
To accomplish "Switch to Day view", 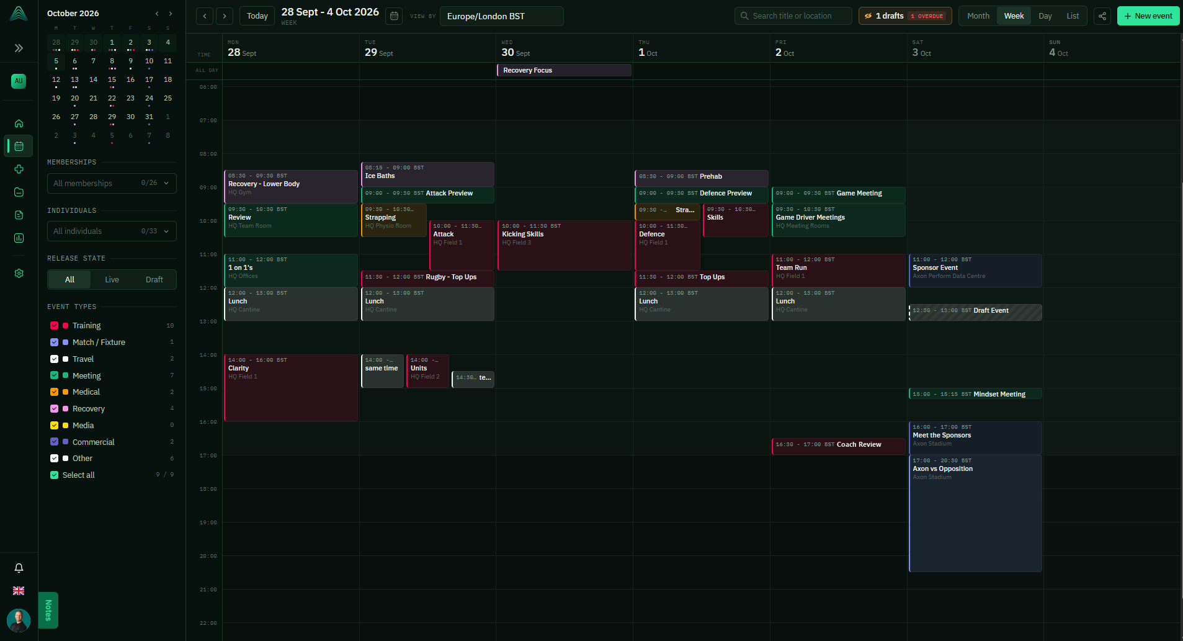I will click(x=1045, y=16).
